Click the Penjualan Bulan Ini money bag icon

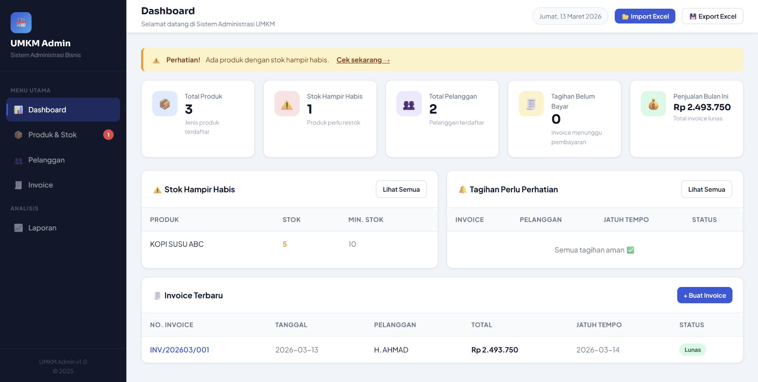(653, 103)
